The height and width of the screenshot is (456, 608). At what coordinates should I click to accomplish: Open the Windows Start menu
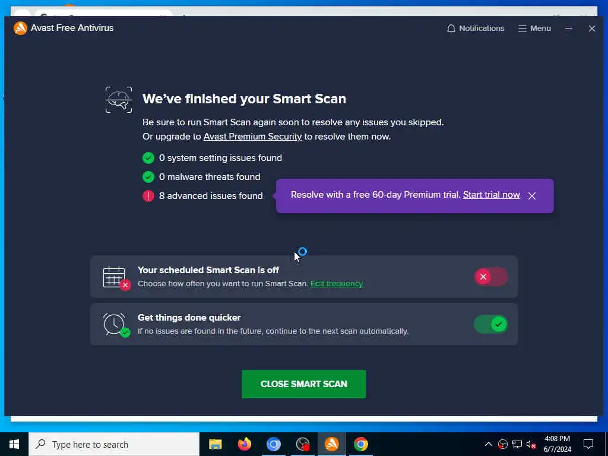click(14, 444)
